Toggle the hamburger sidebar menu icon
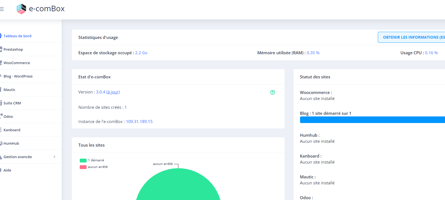 coord(2,9)
